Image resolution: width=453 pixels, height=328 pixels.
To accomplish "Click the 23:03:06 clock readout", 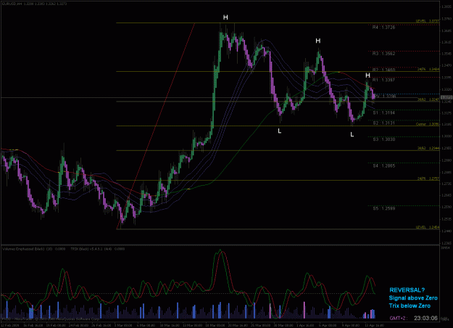I will click(x=425, y=318).
